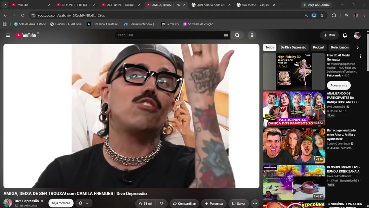Start voice search with microphone icon
Viewport: 369px width, 208px height.
point(252,35)
